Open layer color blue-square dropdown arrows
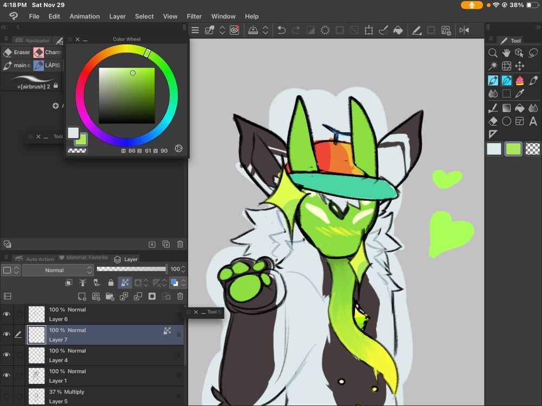The width and height of the screenshot is (542, 406). pyautogui.click(x=183, y=283)
